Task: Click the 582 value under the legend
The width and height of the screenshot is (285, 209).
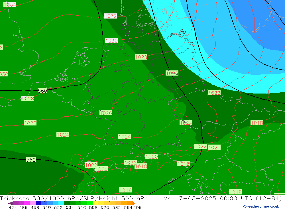Action: 117,207
